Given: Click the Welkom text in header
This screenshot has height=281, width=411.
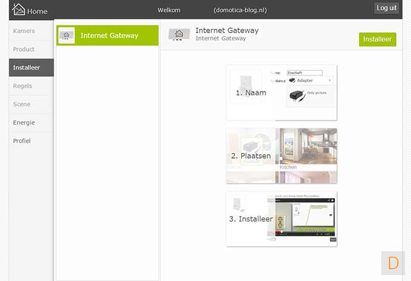Looking at the screenshot, I should click(169, 10).
